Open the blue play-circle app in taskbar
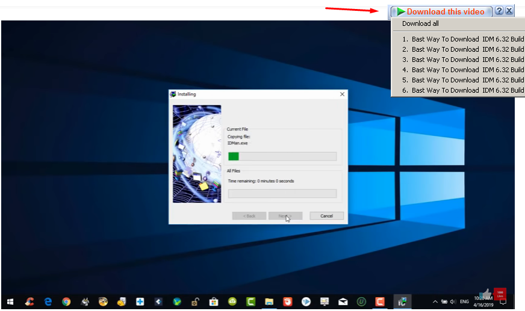Screen dimensions: 525x311 point(306,302)
